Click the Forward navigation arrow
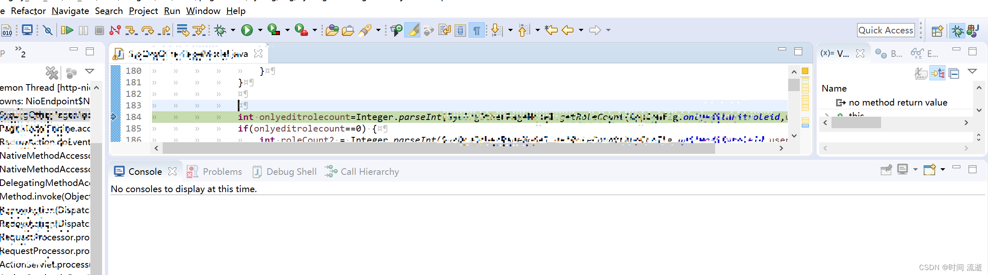This screenshot has height=275, width=988. (595, 30)
